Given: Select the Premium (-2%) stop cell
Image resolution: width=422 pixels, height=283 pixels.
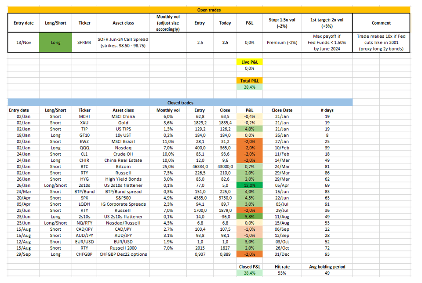Looking at the screenshot, I should point(282,43).
